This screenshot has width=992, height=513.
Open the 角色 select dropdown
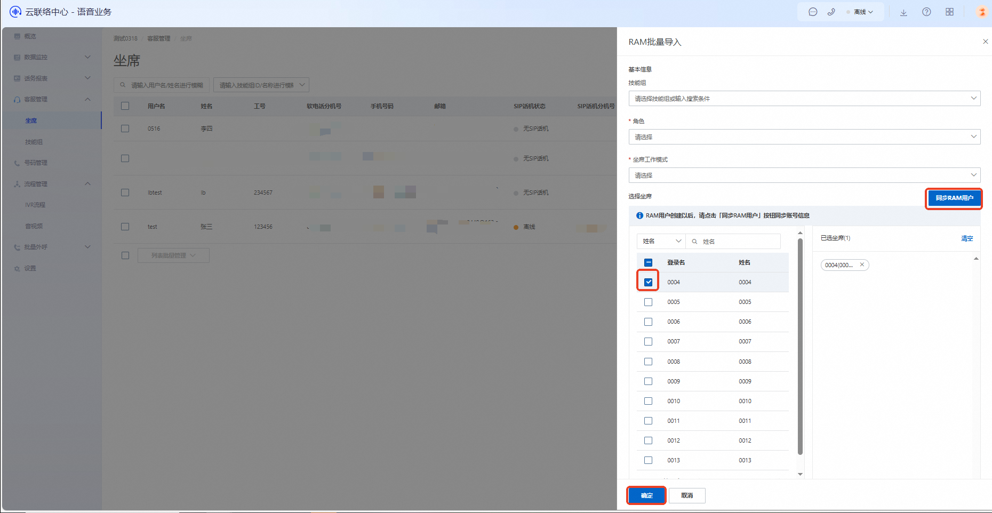[804, 137]
